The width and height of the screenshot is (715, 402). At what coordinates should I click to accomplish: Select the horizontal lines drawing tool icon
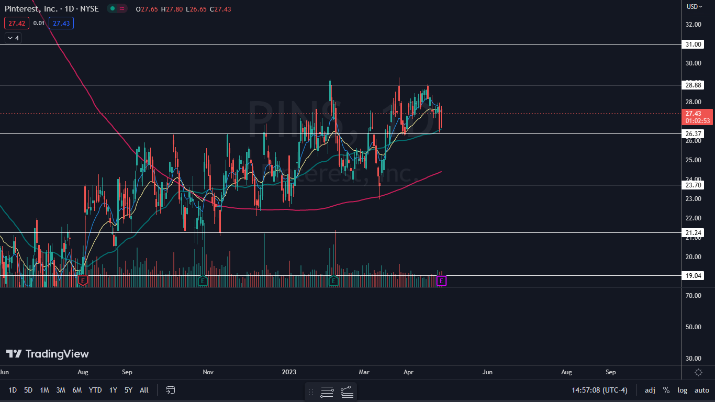coord(327,392)
